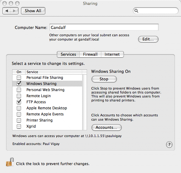Enable Personal File Sharing checkbox
181x173 pixels.
tap(19, 78)
